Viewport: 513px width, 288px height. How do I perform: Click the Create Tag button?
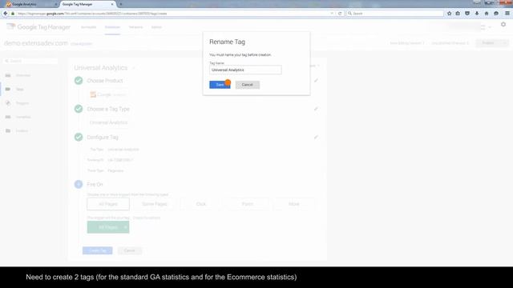[x=98, y=250]
